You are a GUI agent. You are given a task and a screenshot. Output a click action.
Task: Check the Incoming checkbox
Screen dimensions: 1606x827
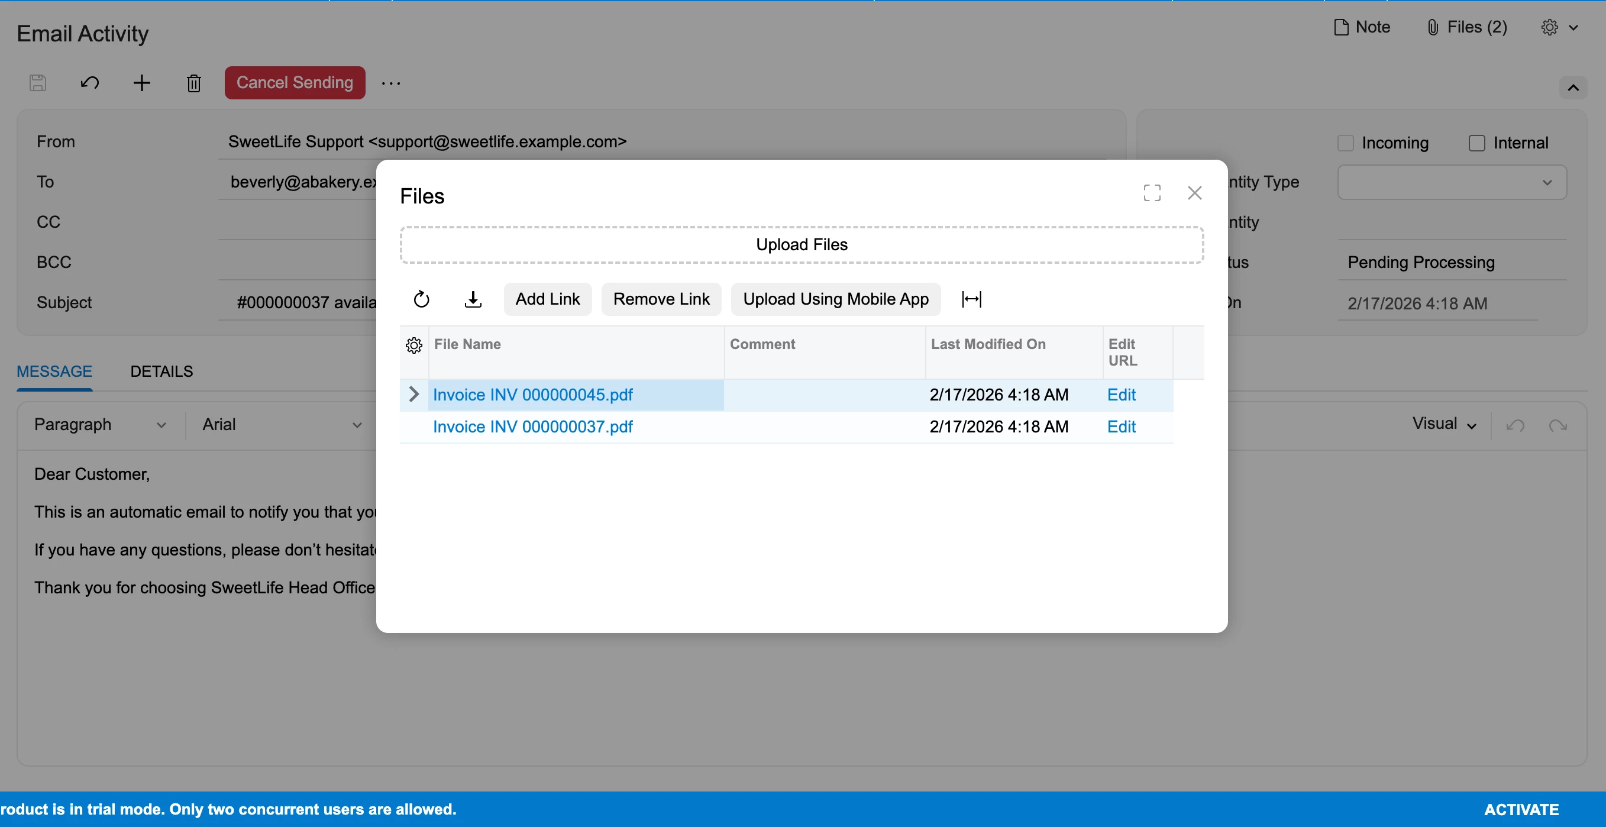pyautogui.click(x=1345, y=143)
